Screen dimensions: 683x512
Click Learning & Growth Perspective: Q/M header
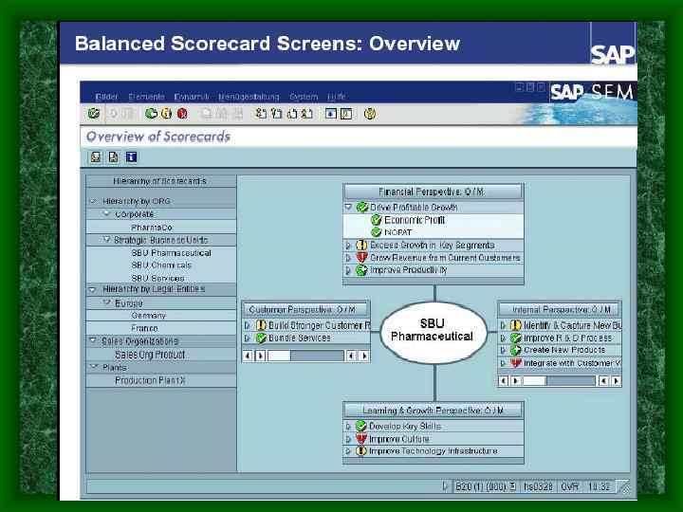point(434,411)
